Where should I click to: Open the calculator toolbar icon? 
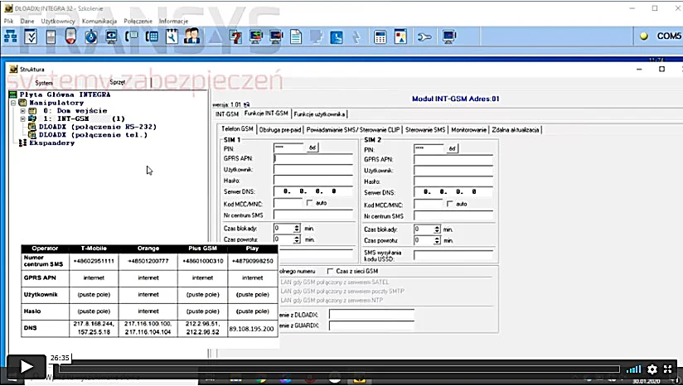[x=380, y=36]
